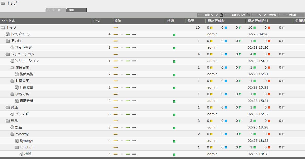Click the green status square in the 計画立案 page row
305x163 pixels.
174,88
